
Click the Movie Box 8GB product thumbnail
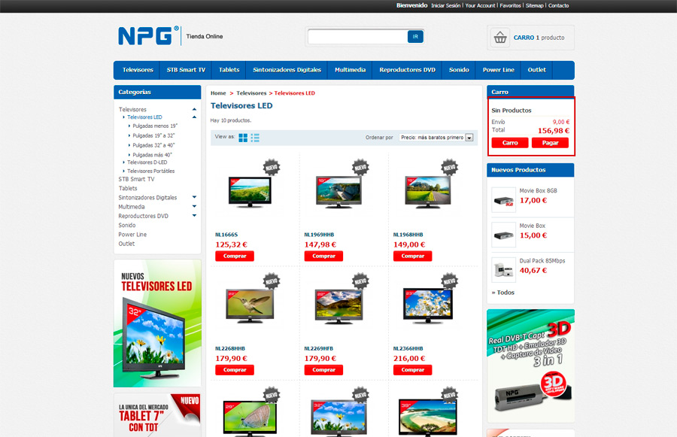pos(503,200)
